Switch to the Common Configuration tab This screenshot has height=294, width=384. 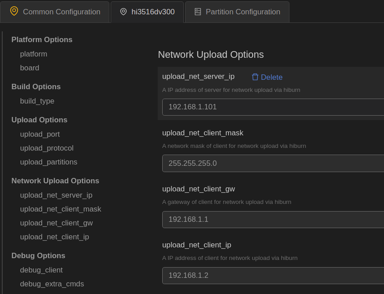[61, 12]
